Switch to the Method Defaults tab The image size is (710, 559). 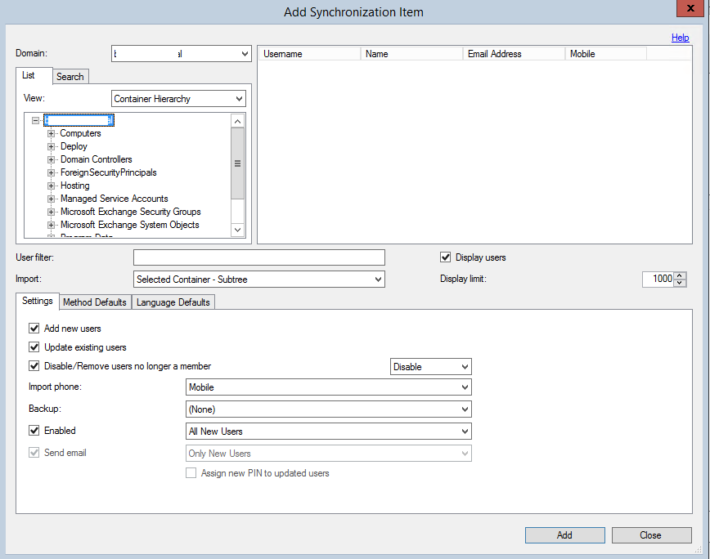pyautogui.click(x=95, y=302)
